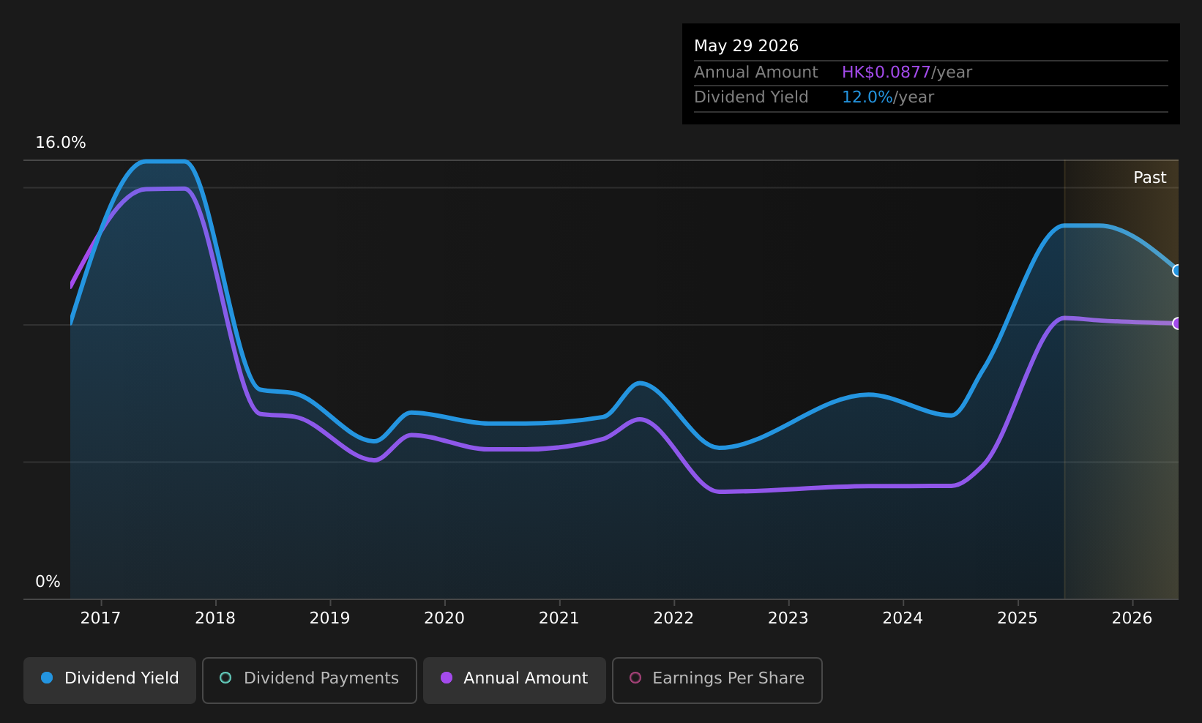Enable the Earnings Per Share series

click(717, 680)
